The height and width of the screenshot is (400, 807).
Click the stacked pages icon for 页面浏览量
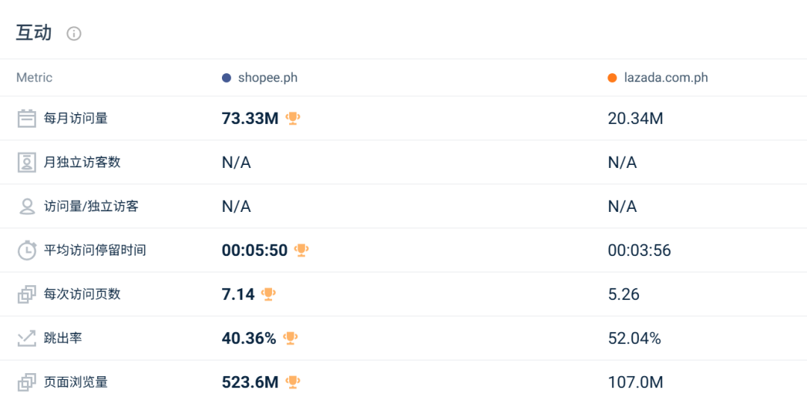point(27,382)
